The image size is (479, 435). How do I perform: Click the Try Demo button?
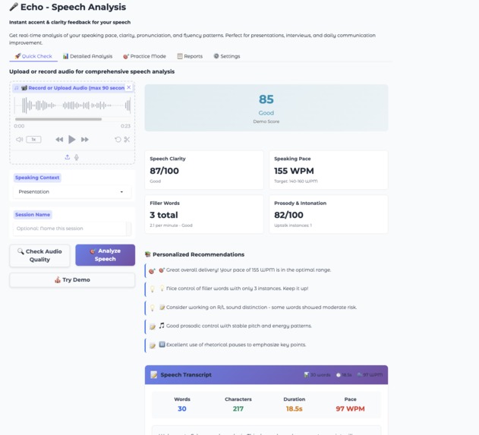click(x=72, y=280)
